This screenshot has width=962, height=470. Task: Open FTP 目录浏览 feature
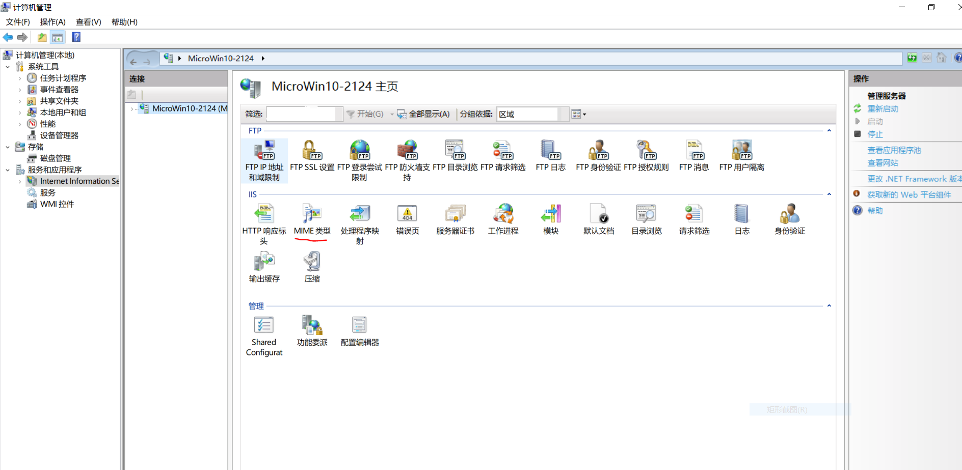[x=455, y=156]
